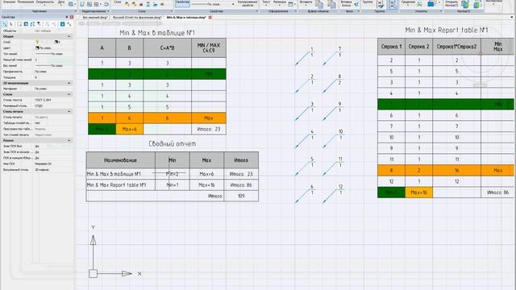Click the blue square icon in Свойства panel toolbar
The width and height of the screenshot is (516, 290).
62,24
